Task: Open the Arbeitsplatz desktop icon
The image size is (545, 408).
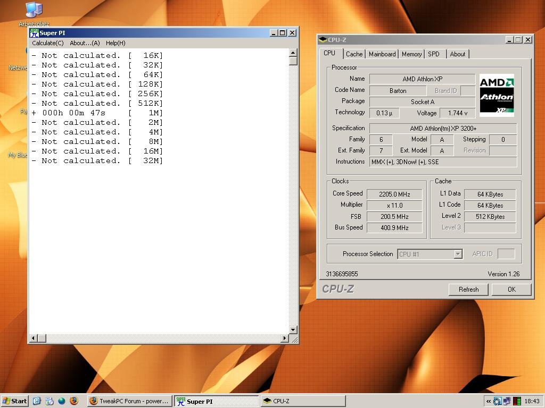Action: (x=34, y=14)
